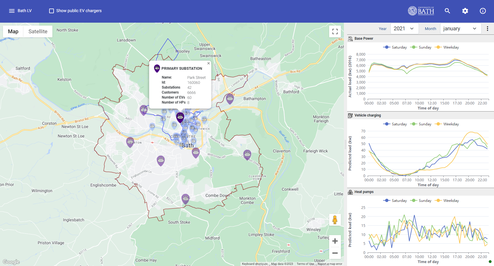Close the Primary Substation info popup
The image size is (494, 266).
208,63
